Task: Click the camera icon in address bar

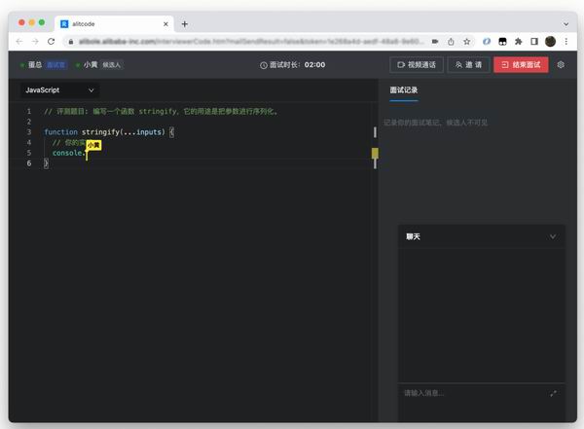Action: coord(435,42)
